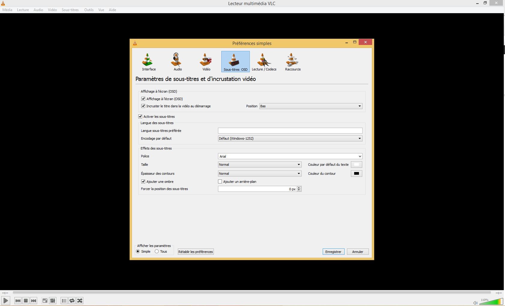Screen dimensions: 505x306
Task: Open the Encodage par défaut dropdown
Action: point(290,138)
